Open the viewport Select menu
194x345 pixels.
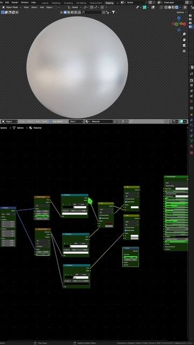point(34,7)
